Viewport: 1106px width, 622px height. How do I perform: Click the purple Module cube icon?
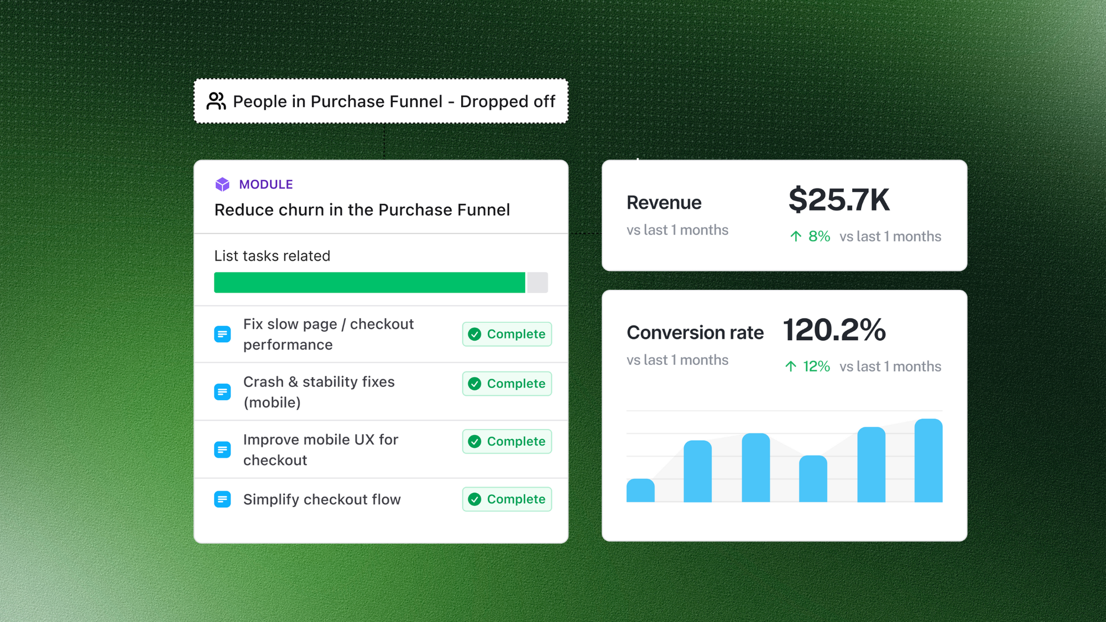tap(222, 184)
